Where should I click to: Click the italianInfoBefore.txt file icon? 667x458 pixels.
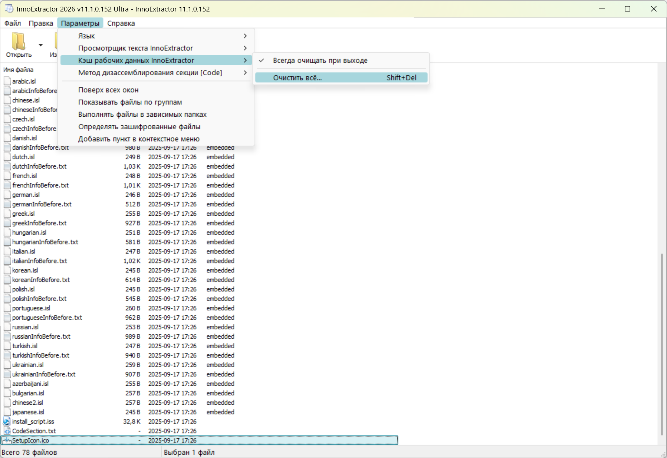[7, 261]
